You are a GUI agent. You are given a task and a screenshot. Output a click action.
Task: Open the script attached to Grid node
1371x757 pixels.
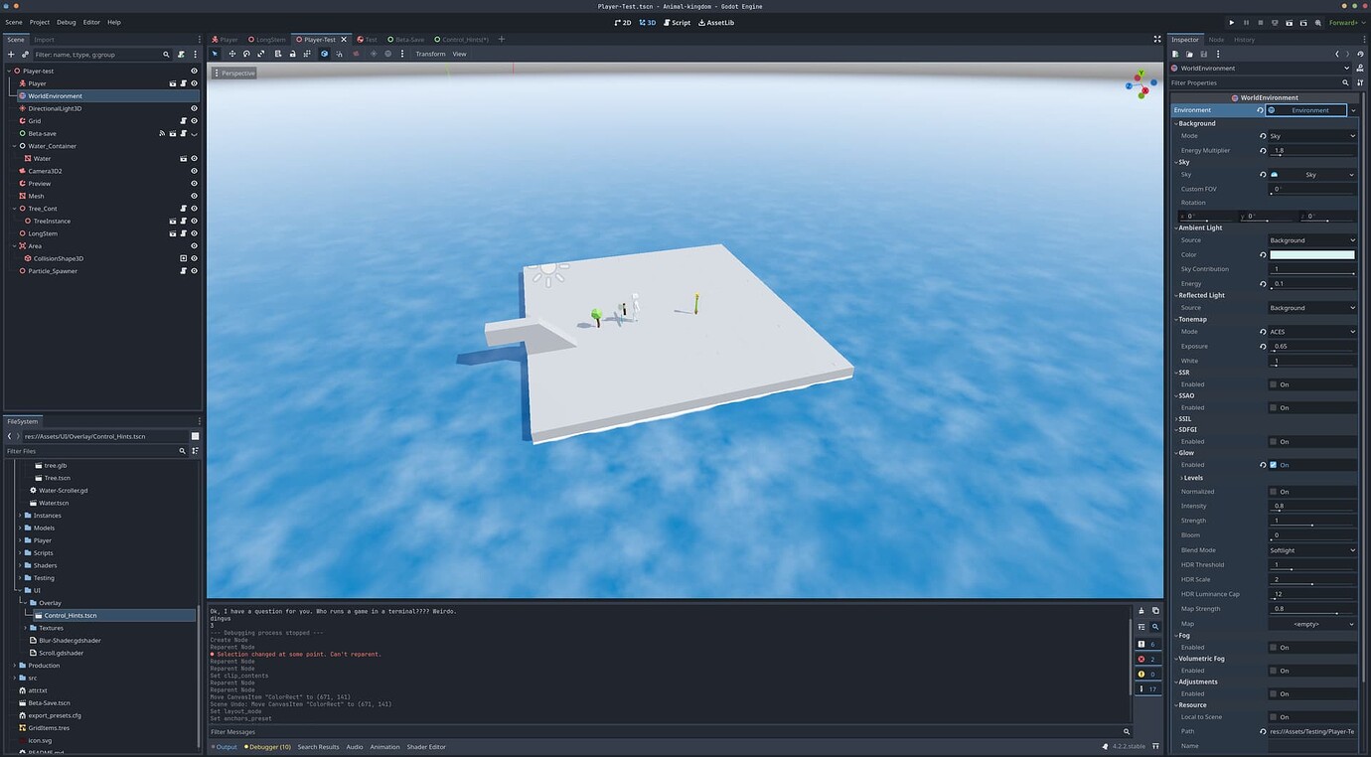point(184,121)
